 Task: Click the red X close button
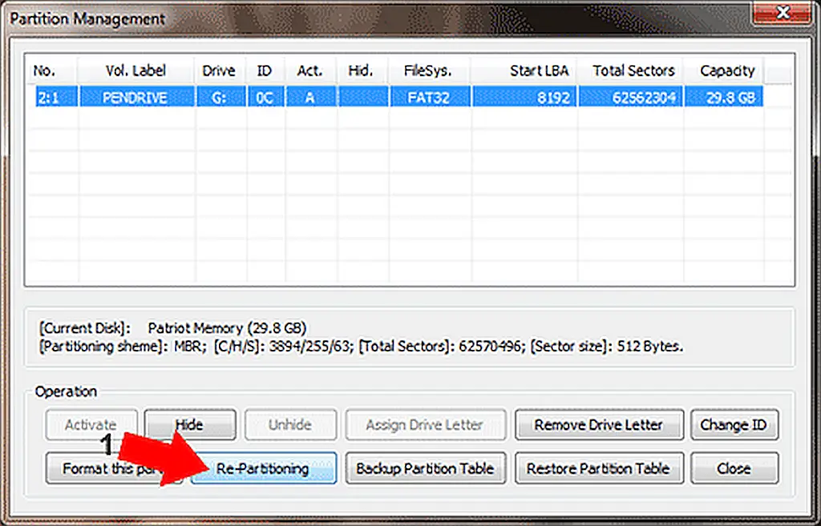point(784,13)
